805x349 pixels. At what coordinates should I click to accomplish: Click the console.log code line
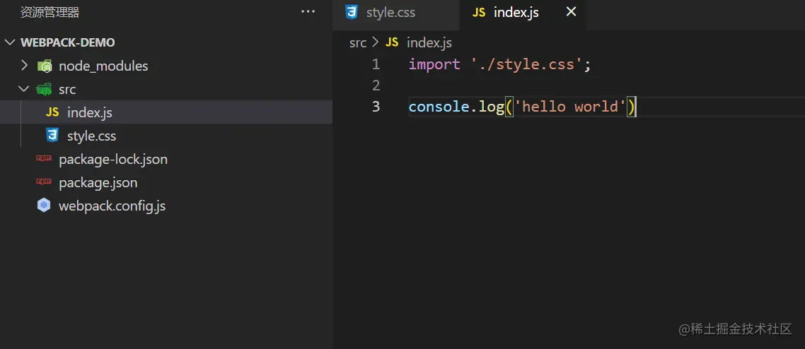click(522, 107)
